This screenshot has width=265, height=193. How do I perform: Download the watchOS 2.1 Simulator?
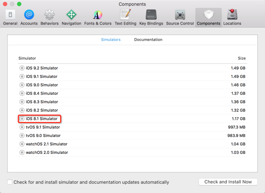pyautogui.click(x=22, y=144)
